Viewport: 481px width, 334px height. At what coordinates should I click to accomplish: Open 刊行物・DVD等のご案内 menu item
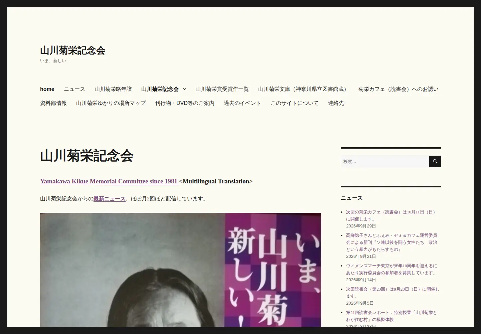(185, 103)
